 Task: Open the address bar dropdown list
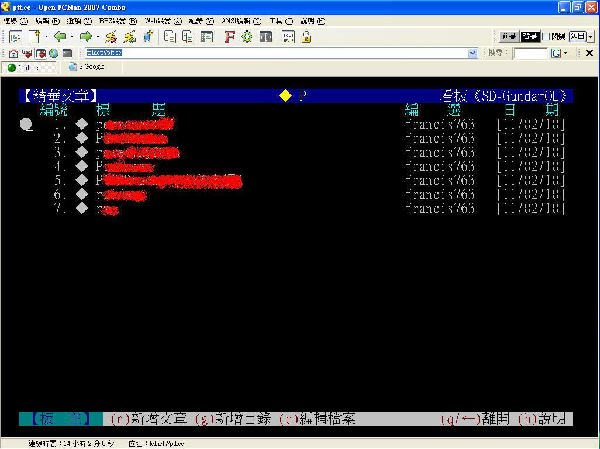coord(473,53)
